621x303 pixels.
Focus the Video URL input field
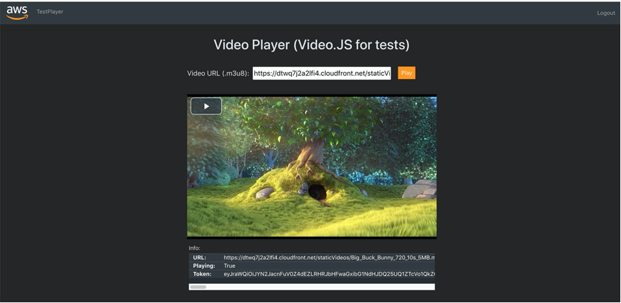(321, 73)
